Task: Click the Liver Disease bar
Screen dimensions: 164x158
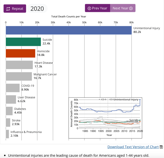Action: click(11, 99)
